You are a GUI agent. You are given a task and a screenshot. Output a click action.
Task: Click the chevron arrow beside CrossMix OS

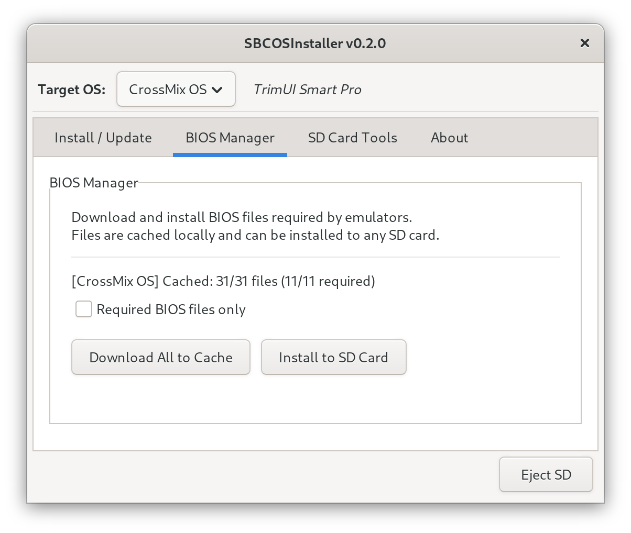[x=217, y=90]
